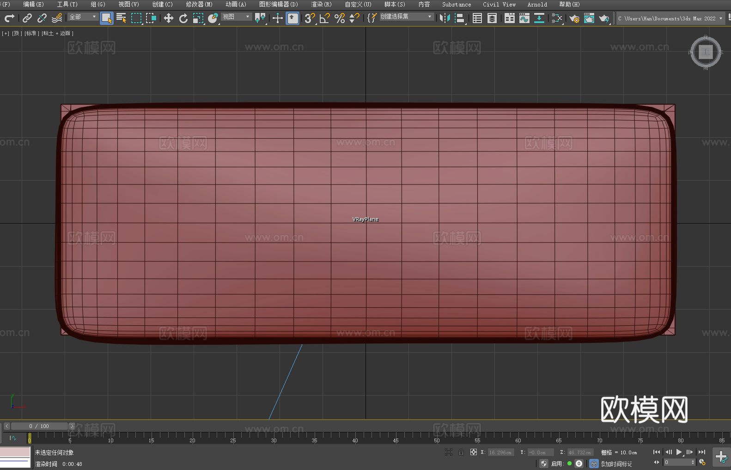The height and width of the screenshot is (470, 731).
Task: Open Curve Editor icon
Action: (524, 18)
